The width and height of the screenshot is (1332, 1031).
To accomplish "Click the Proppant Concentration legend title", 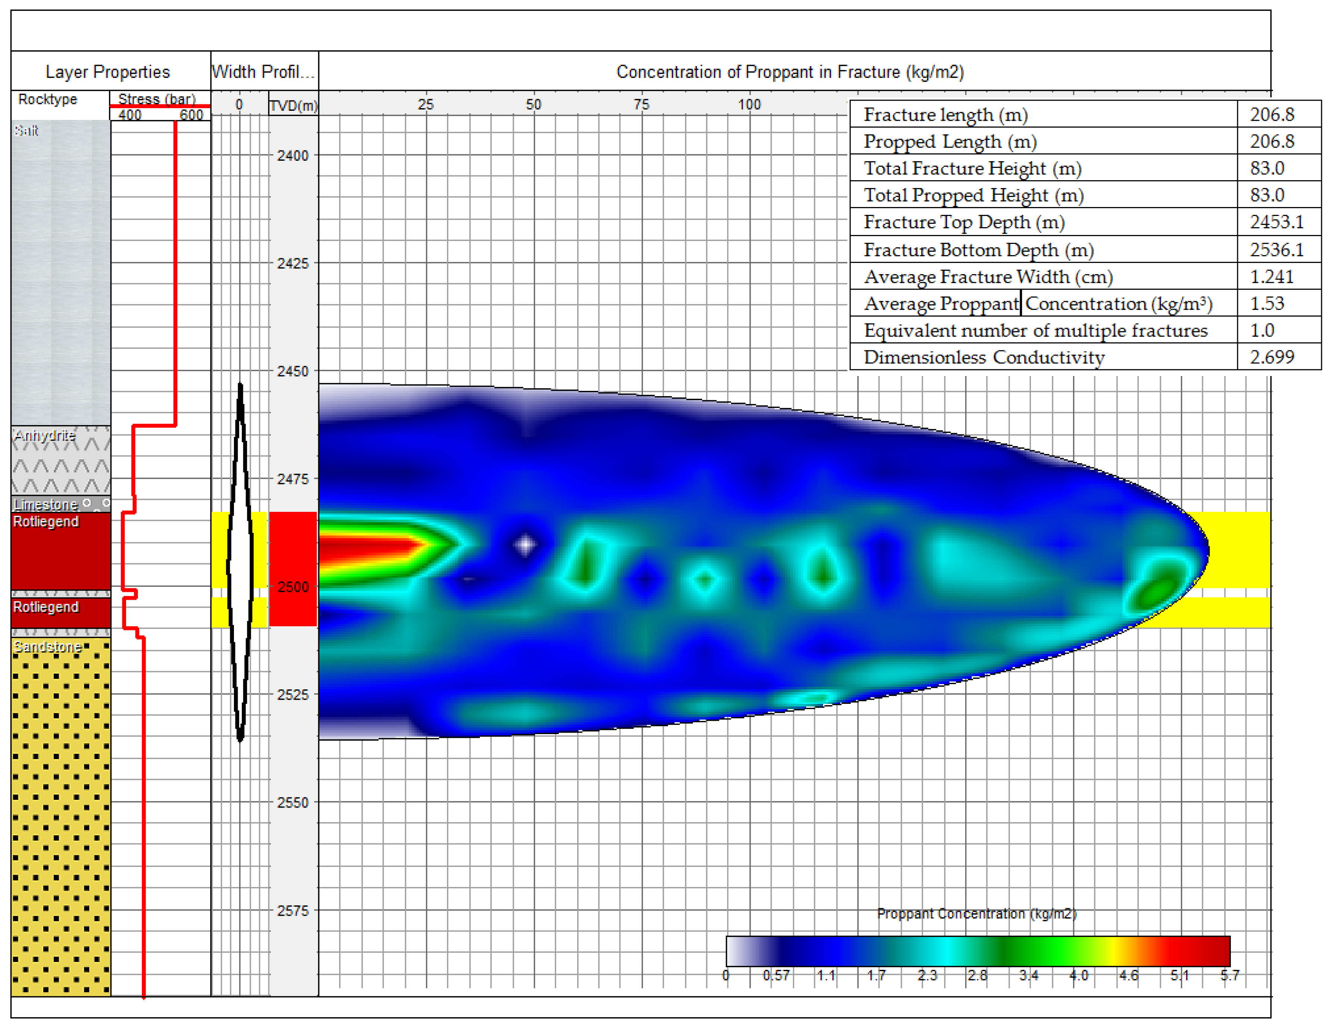I will [x=976, y=914].
